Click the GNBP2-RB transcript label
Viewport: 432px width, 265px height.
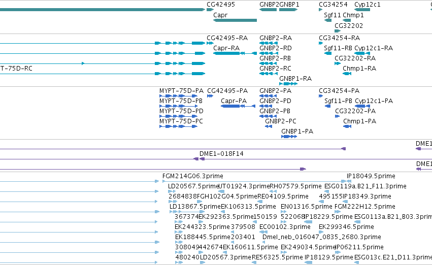click(x=275, y=58)
